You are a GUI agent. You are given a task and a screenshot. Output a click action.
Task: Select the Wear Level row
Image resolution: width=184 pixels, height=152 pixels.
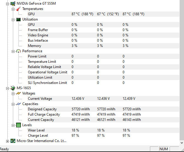[x=36, y=130]
